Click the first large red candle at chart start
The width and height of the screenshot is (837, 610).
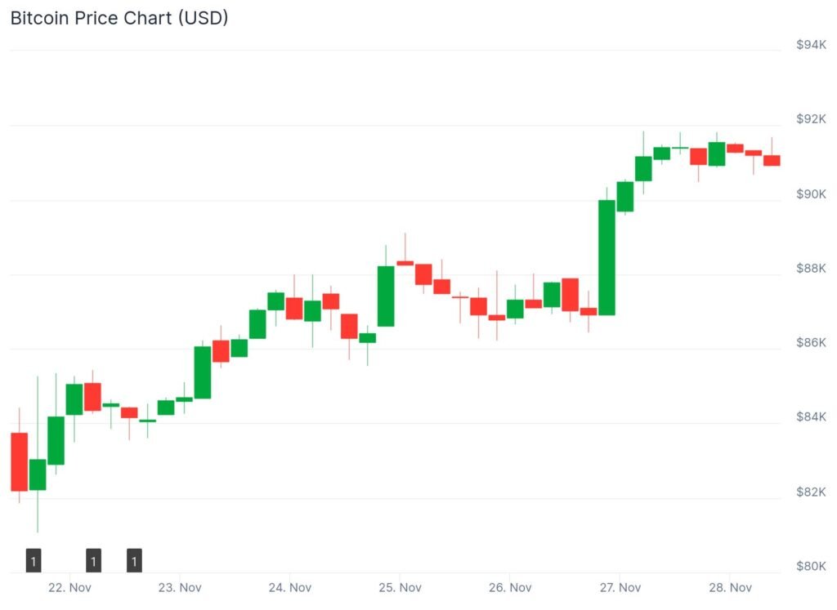tap(20, 461)
